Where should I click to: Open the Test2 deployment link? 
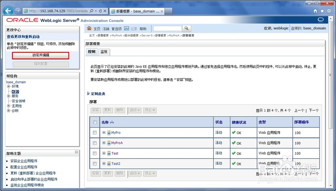[116, 164]
